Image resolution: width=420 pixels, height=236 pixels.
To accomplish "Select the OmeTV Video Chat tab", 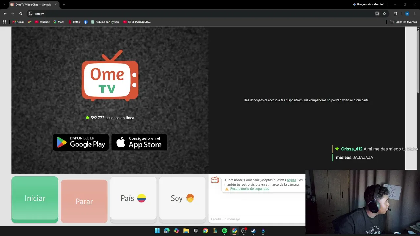I will click(33, 5).
